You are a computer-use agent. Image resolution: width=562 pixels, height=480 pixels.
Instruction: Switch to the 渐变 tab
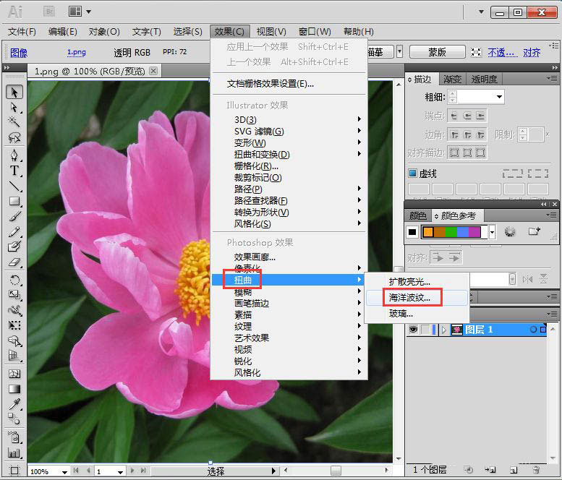[x=452, y=79]
